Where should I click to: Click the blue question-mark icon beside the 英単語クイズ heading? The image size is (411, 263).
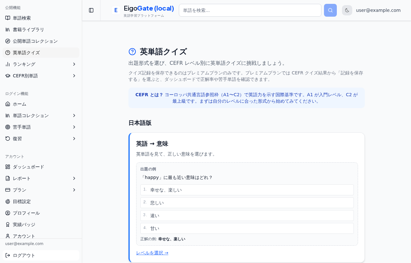[132, 52]
